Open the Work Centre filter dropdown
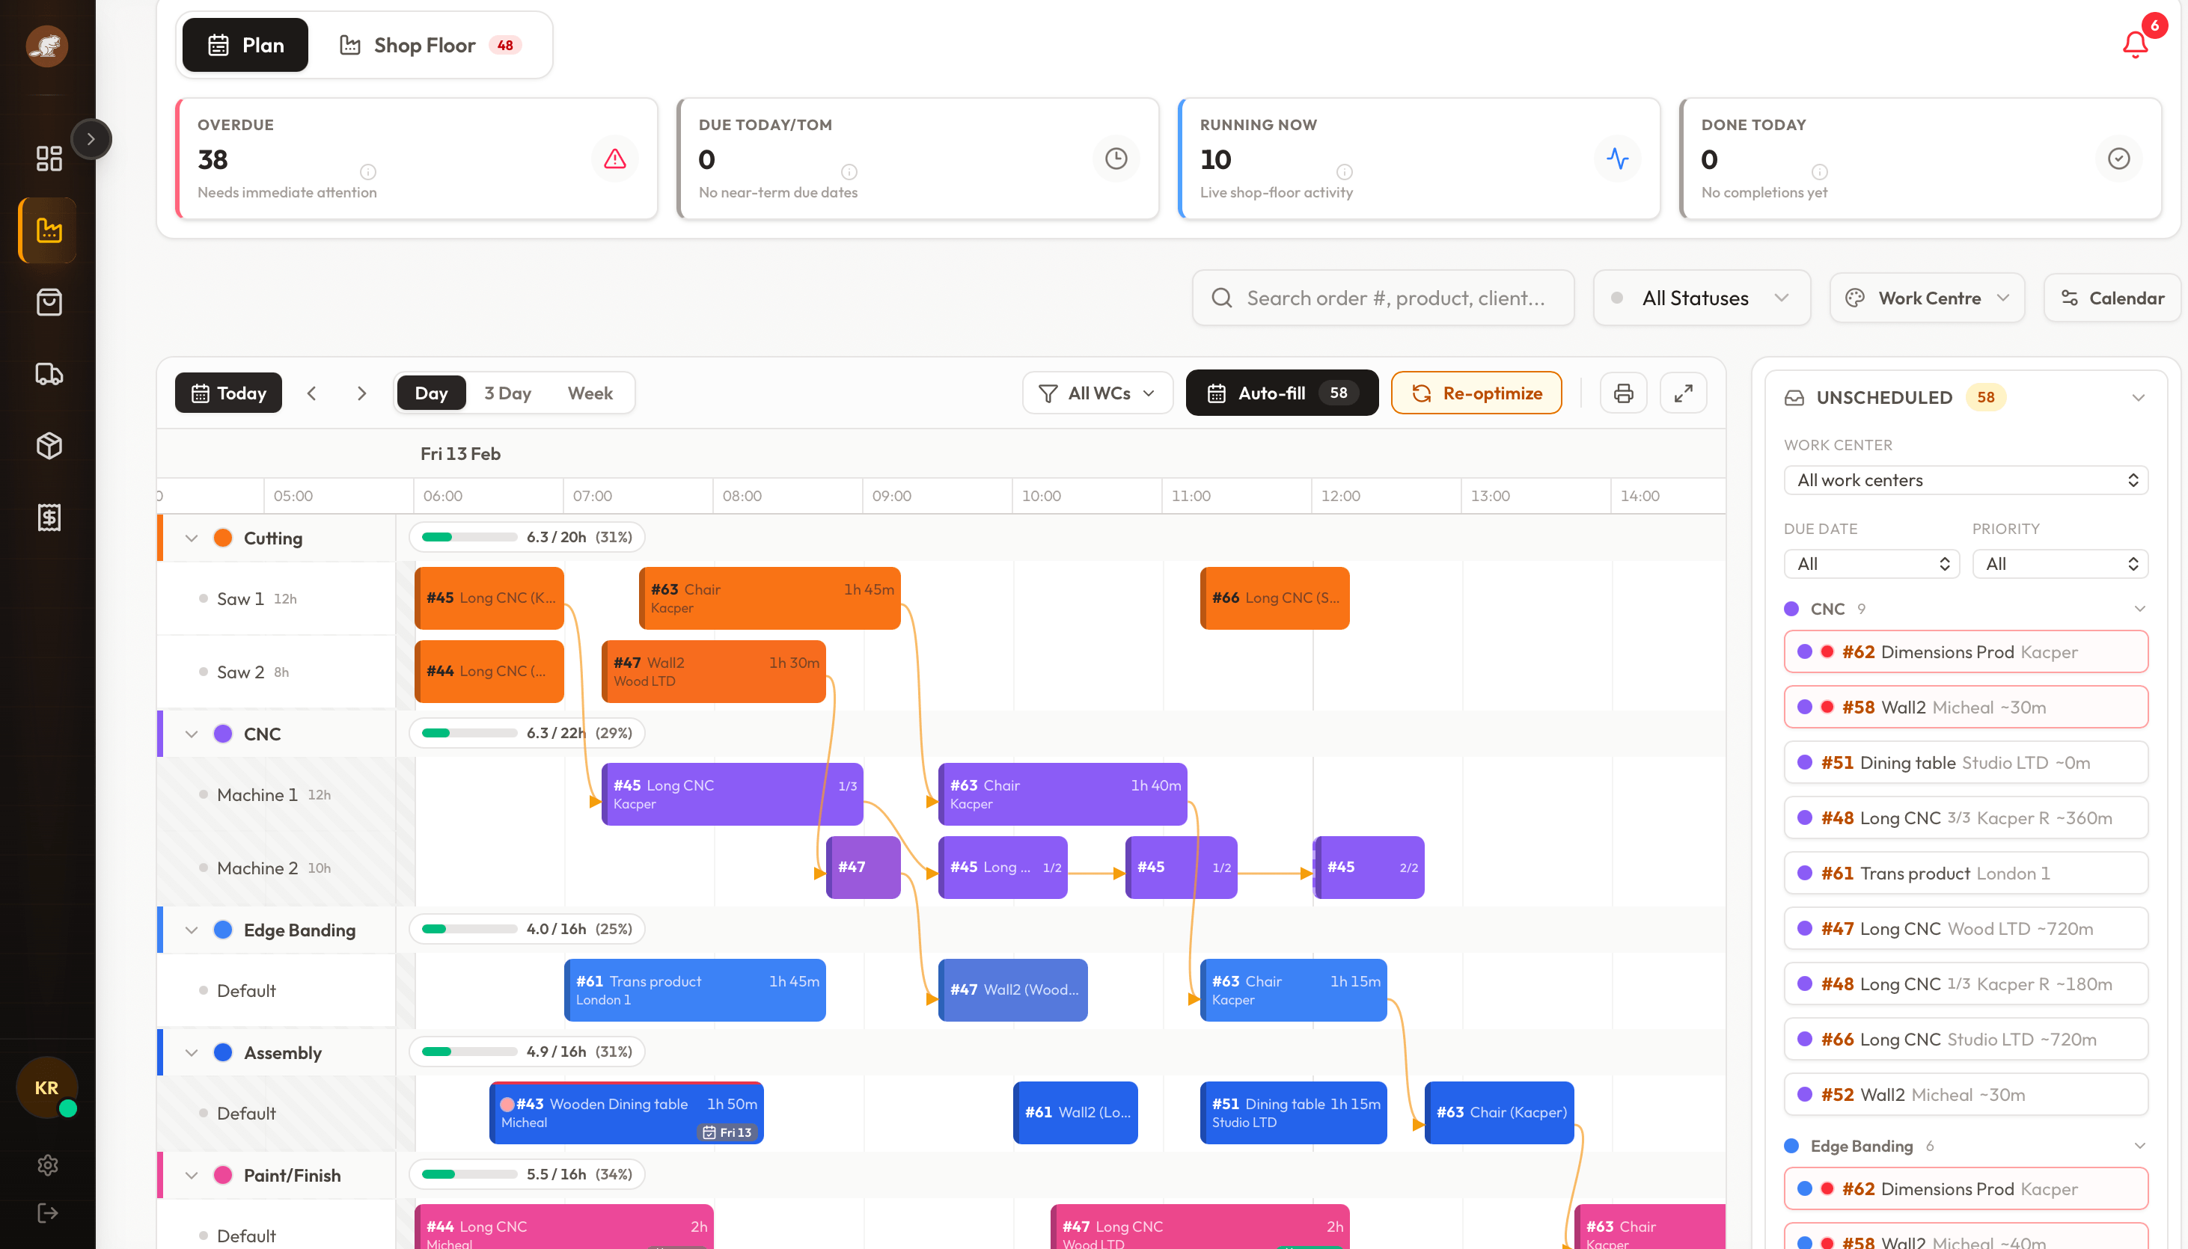This screenshot has width=2188, height=1249. (x=1926, y=298)
